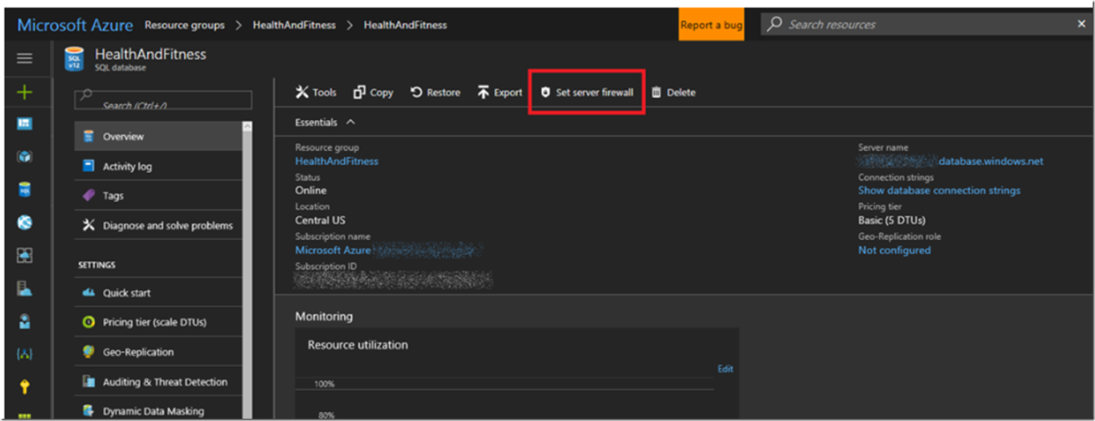Clear the search with X button

[x=1081, y=24]
